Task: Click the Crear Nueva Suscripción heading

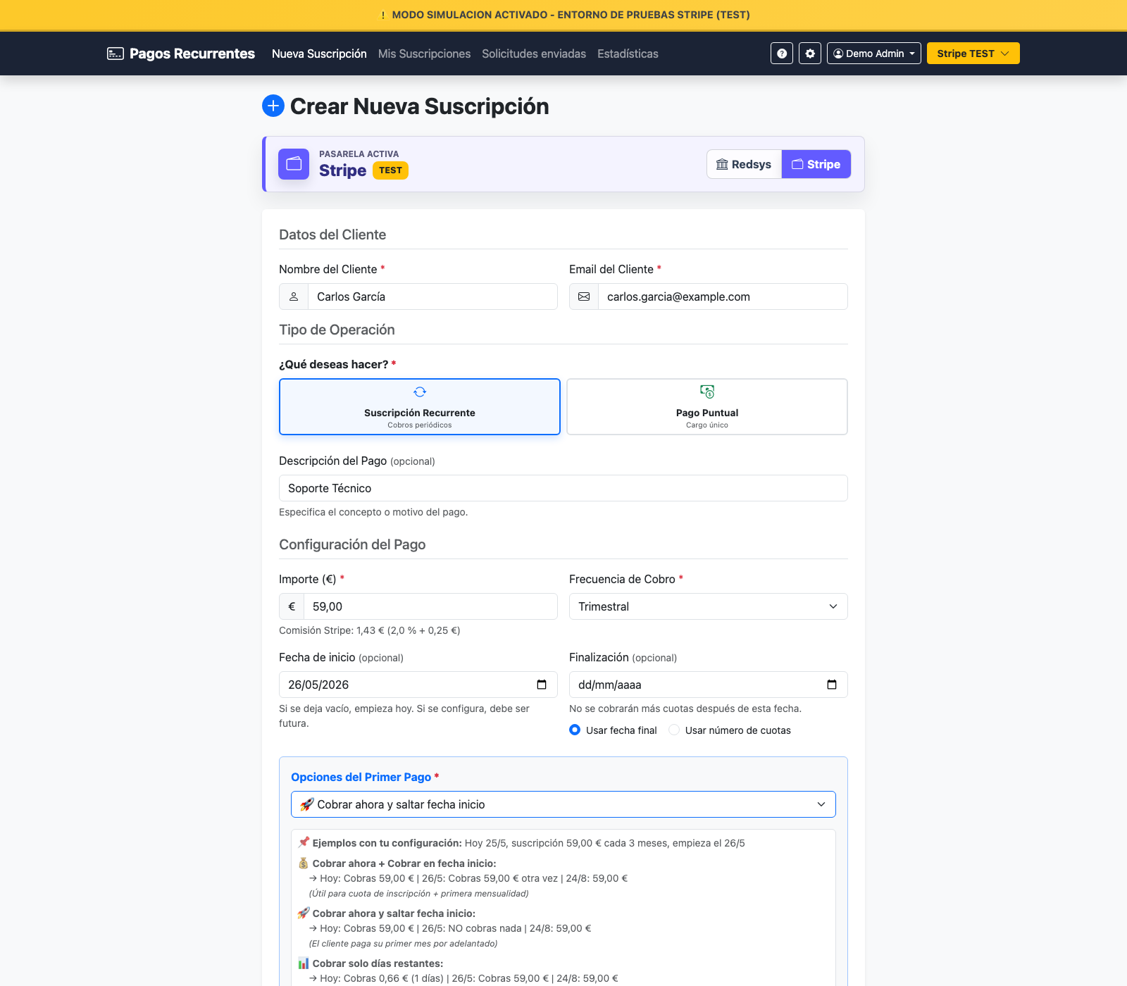Action: [420, 106]
